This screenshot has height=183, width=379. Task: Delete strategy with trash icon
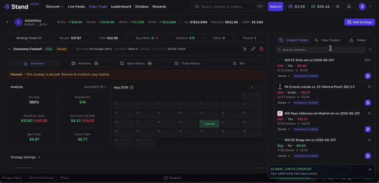[x=262, y=49]
